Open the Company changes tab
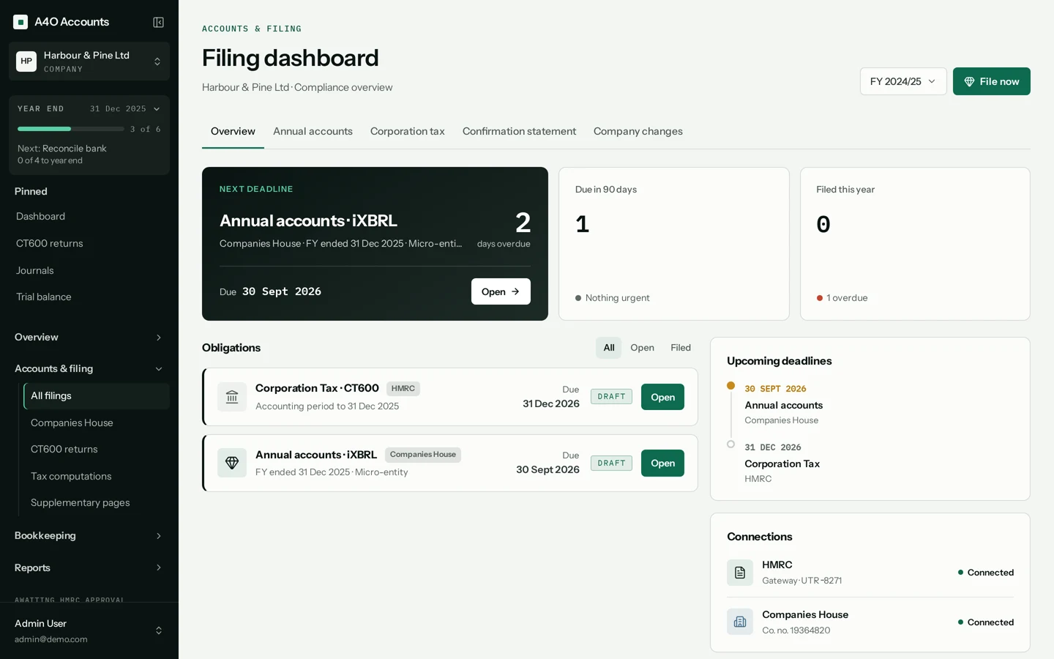This screenshot has height=659, width=1054. pos(638,132)
